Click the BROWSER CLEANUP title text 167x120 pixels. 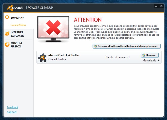(x=39, y=8)
